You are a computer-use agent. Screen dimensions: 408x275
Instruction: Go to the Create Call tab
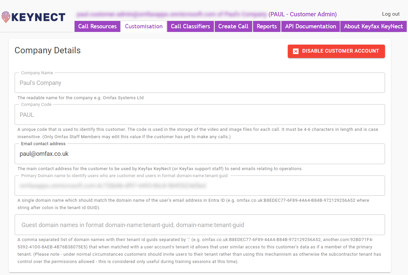point(233,27)
